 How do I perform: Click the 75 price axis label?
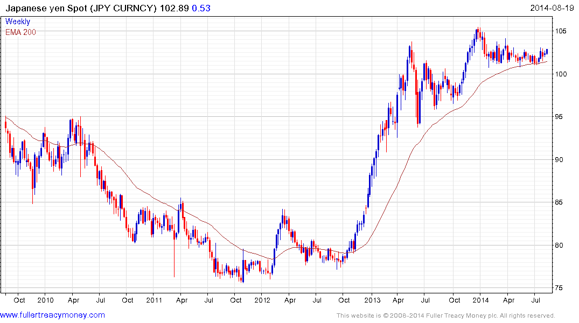[560, 288]
